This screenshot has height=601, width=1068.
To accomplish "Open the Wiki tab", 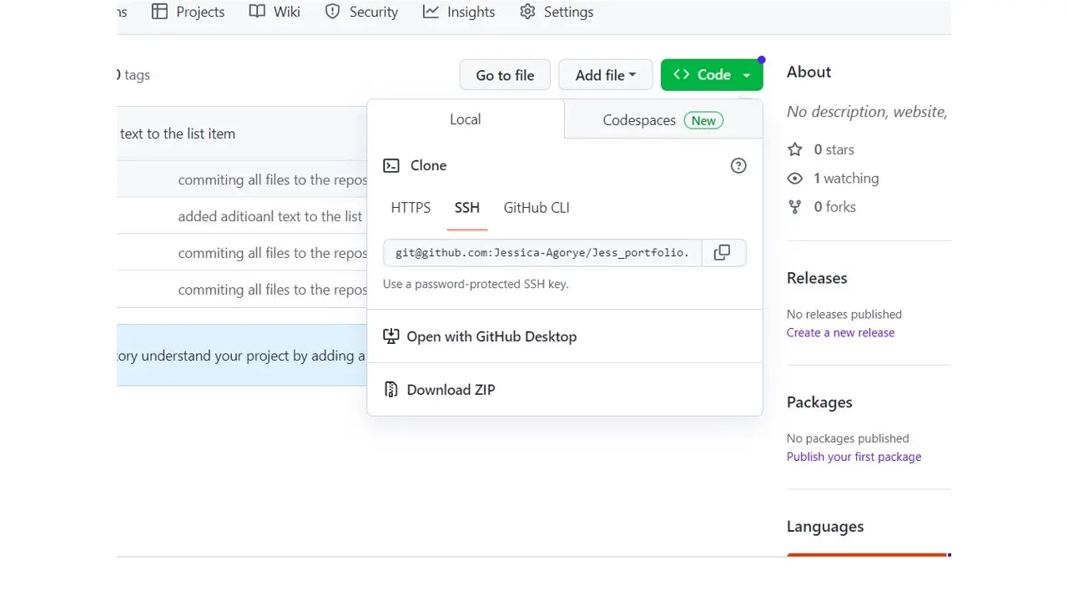I will point(275,12).
